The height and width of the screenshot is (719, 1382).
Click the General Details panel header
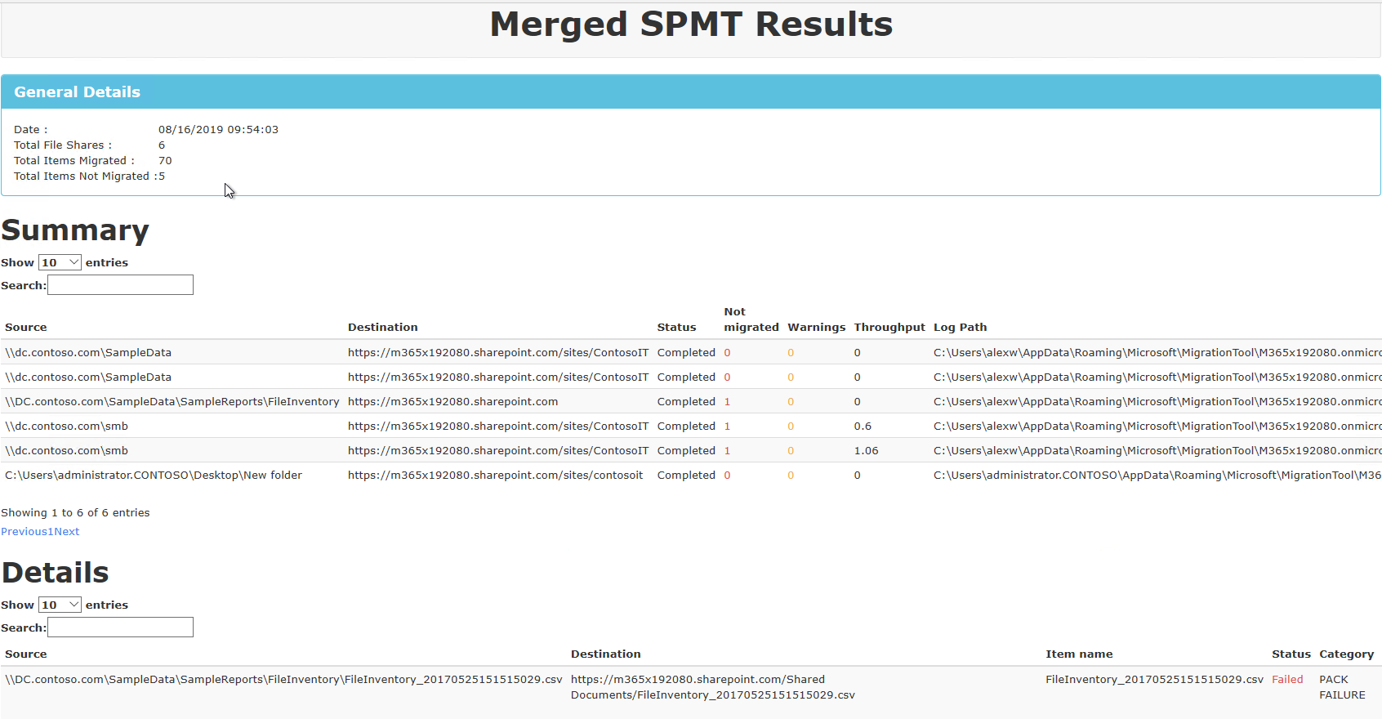click(691, 92)
